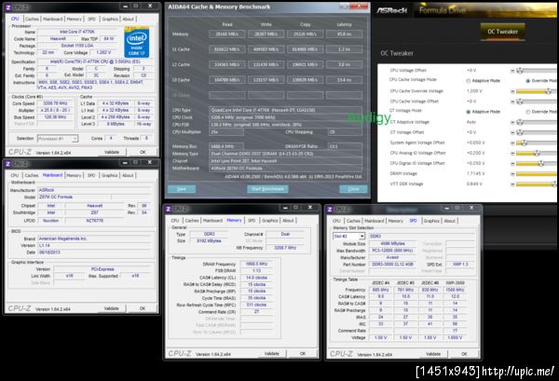Click Save button in AIDA64 benchmark window
Viewport: 559px width, 381px height.
point(182,189)
